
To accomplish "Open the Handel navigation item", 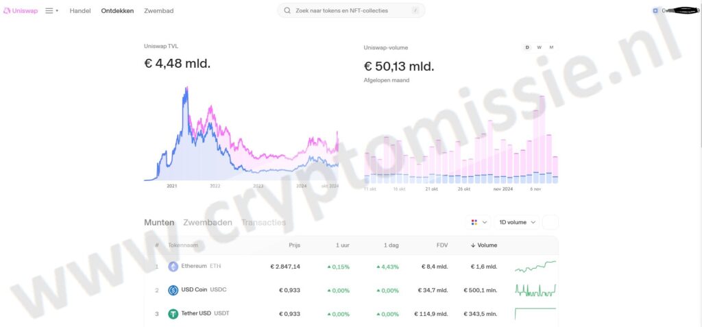I will coord(80,11).
